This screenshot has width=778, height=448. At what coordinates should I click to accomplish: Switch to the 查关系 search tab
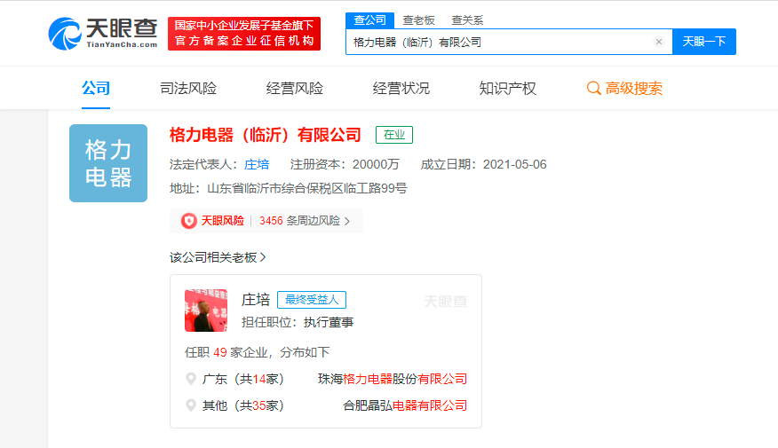pos(467,20)
